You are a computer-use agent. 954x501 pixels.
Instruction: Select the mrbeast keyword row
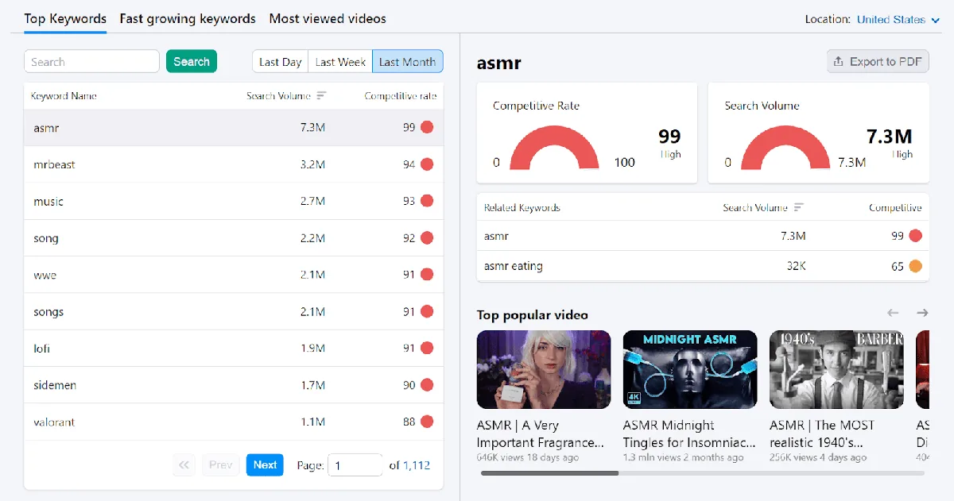coord(234,164)
